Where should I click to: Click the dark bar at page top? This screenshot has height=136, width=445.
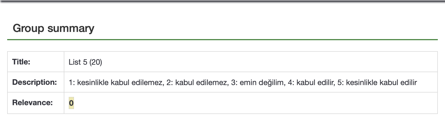pos(222,1)
